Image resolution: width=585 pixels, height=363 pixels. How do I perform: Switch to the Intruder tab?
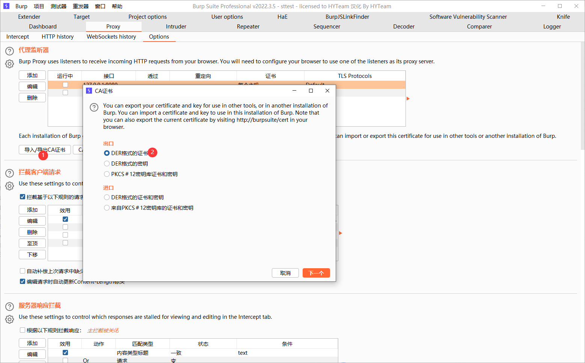tap(176, 27)
